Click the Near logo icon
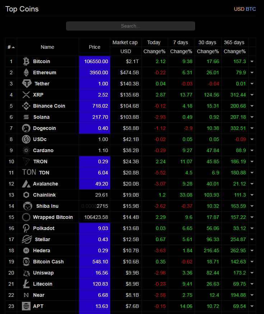 pyautogui.click(x=26, y=295)
